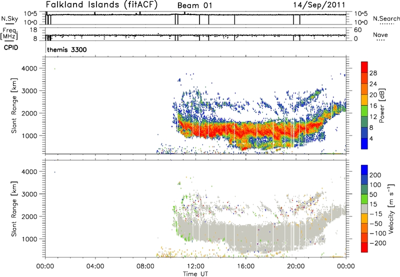Click the velocity panel 'Slant Range [km]' label

(14, 209)
